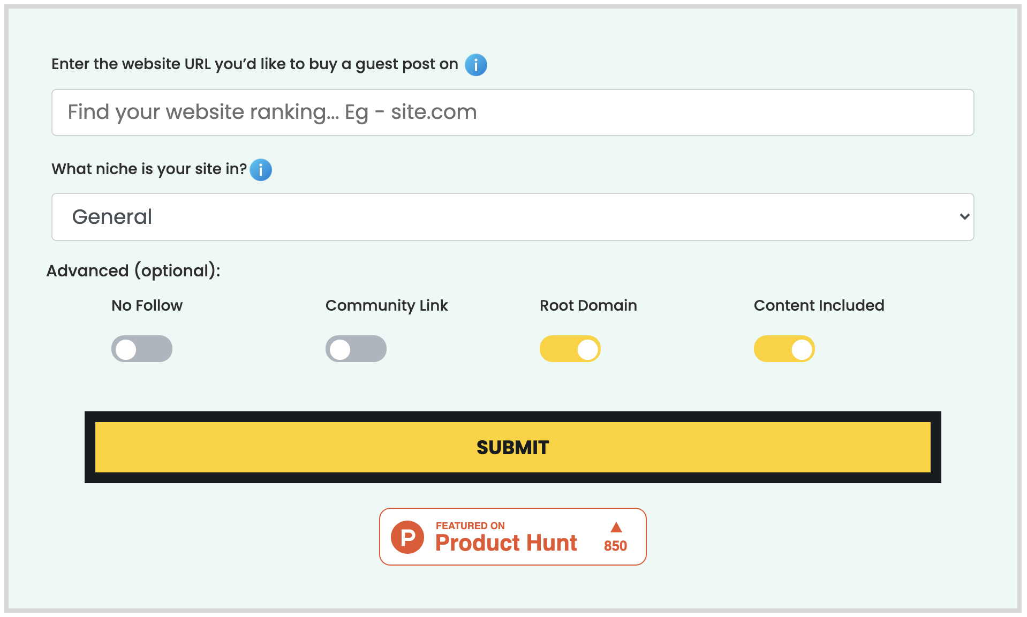Turn on the Community Link switch
The image size is (1027, 617).
(x=356, y=349)
